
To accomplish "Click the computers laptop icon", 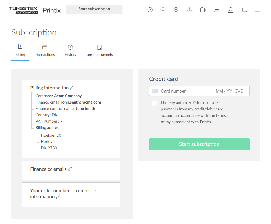I will [244, 10].
